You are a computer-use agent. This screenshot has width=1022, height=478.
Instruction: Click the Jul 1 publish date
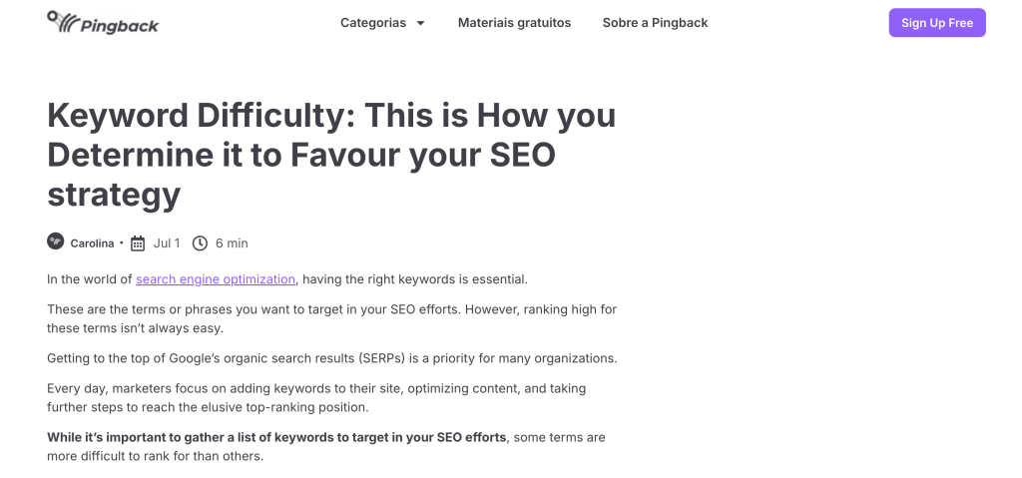[x=167, y=242]
